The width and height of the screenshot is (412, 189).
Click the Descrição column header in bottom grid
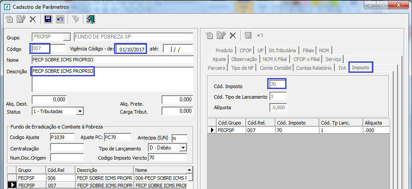pos(104,170)
